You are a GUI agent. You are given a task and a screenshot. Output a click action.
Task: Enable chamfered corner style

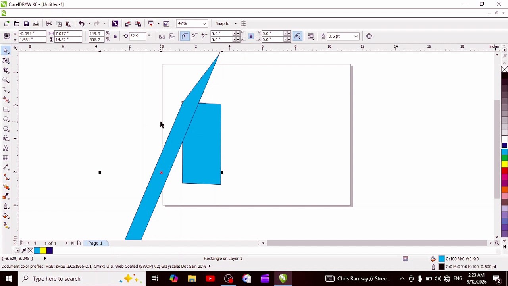point(204,37)
